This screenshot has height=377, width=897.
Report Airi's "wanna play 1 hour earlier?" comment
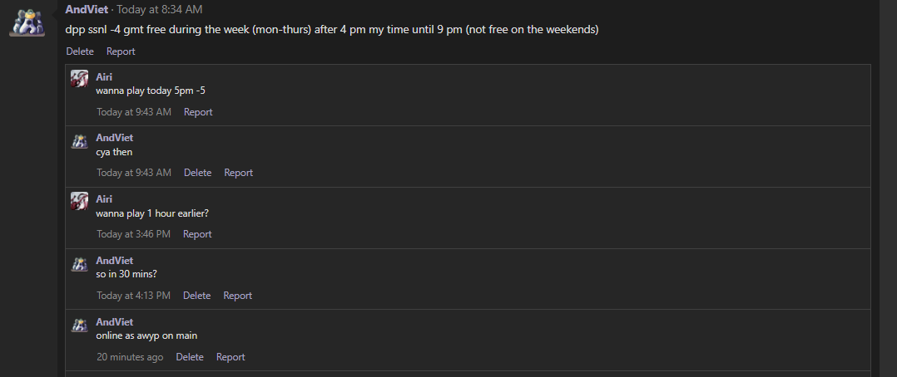coord(197,234)
